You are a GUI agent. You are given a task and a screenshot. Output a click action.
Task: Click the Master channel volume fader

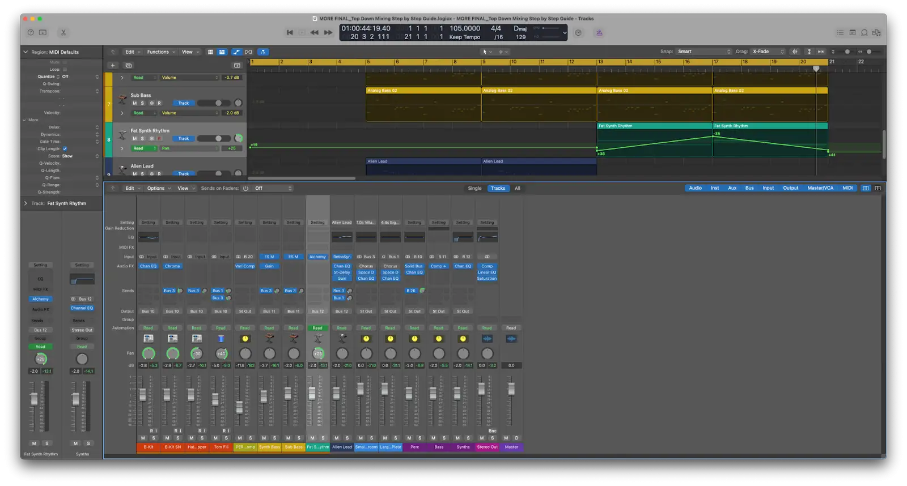point(511,389)
